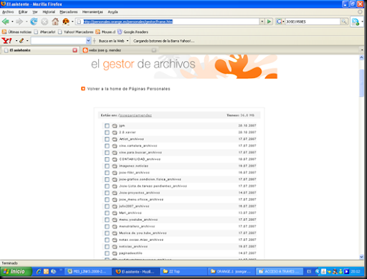Expand the address bar URL history dropdown

pyautogui.click(x=262, y=22)
